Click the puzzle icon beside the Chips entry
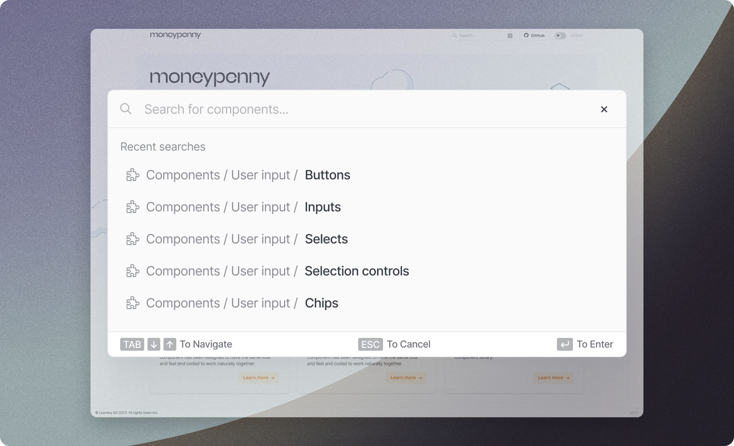 [x=132, y=303]
